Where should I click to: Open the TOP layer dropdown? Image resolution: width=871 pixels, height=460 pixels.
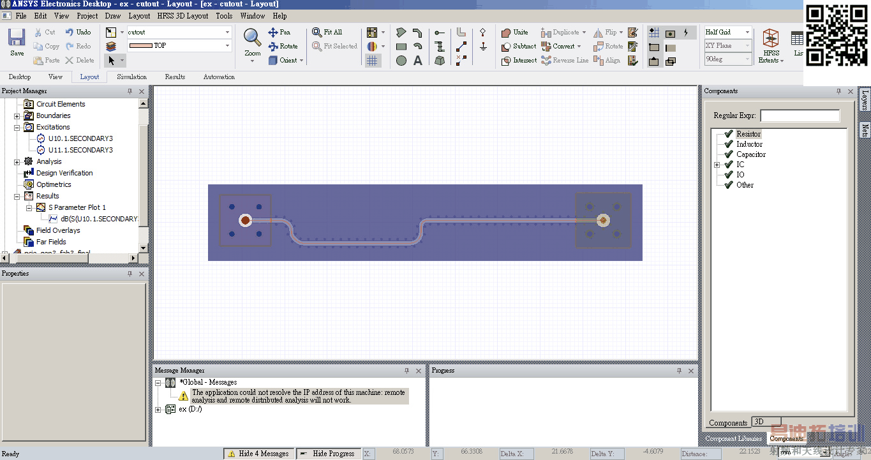click(x=227, y=46)
